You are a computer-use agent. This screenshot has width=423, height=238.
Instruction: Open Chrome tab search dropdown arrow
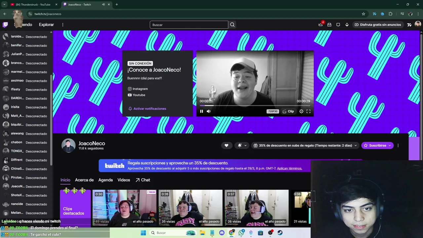click(x=4, y=5)
